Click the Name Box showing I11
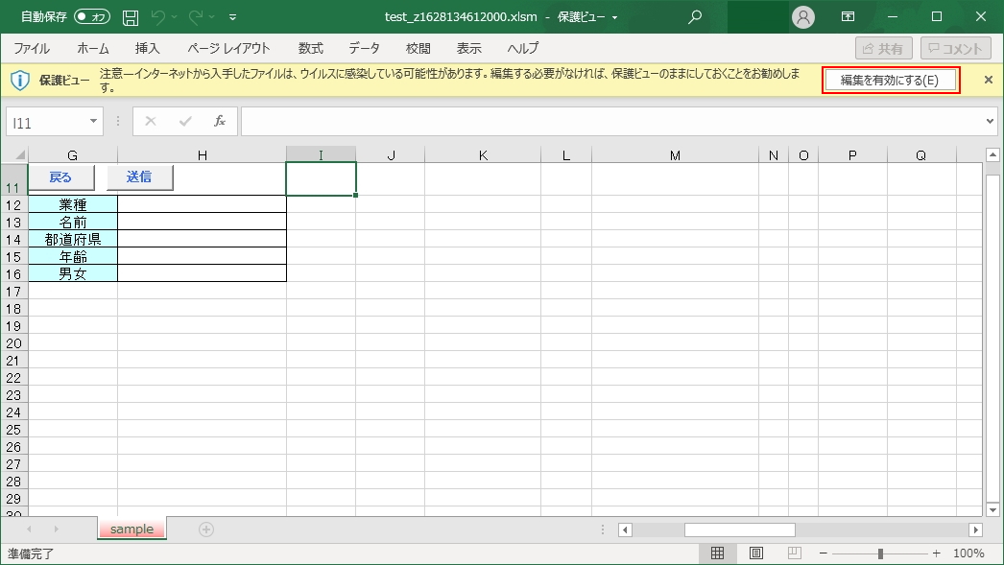This screenshot has width=1004, height=565. click(46, 122)
